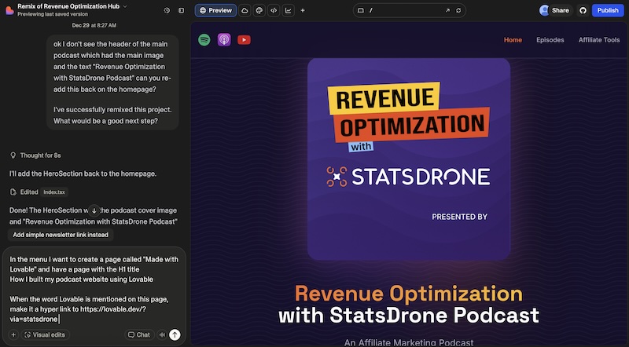Click the 'I'll add the HeroSection back' message
629x347 pixels.
[83, 174]
